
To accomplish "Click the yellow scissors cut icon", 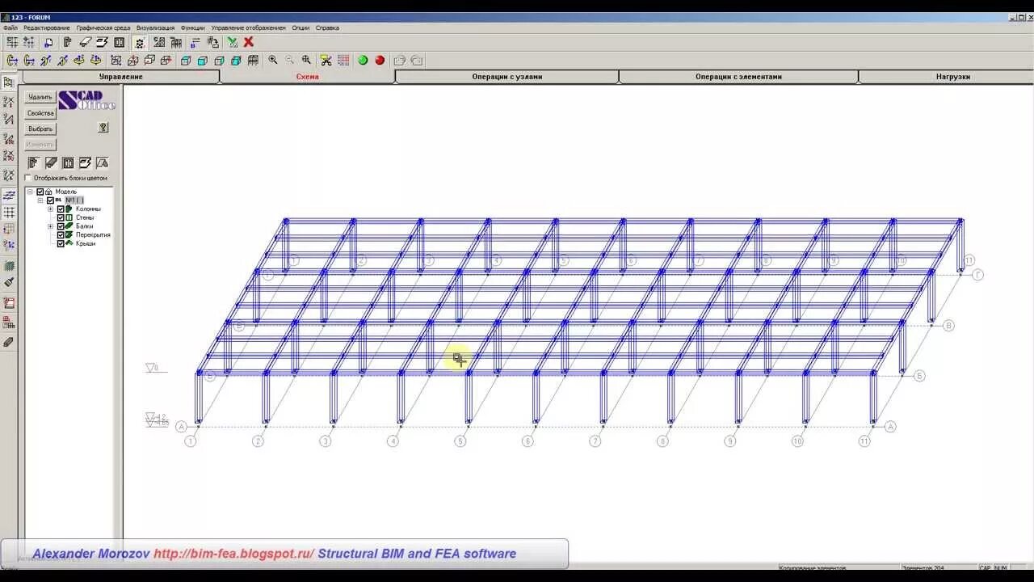I will [x=326, y=60].
